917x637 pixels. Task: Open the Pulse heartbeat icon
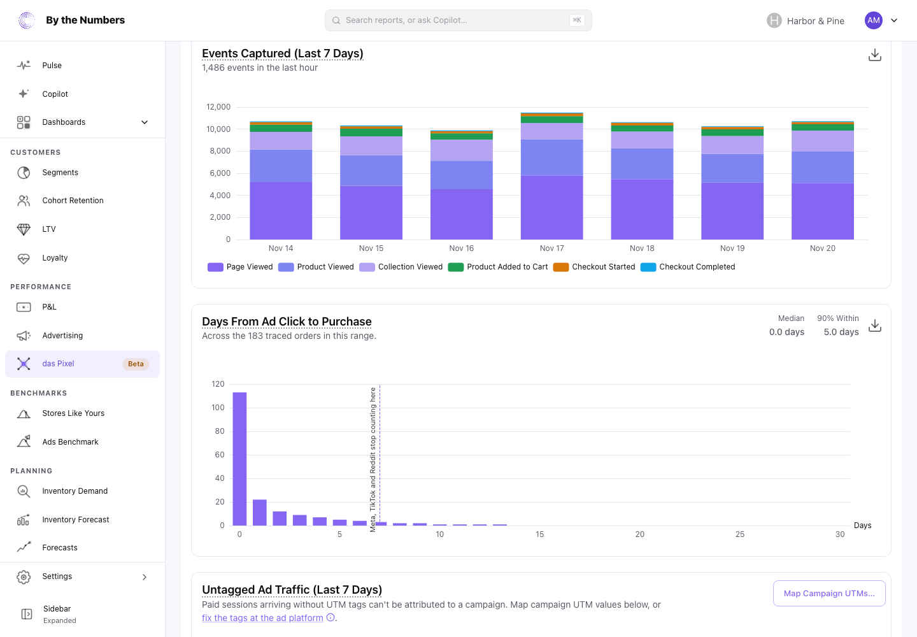(24, 66)
